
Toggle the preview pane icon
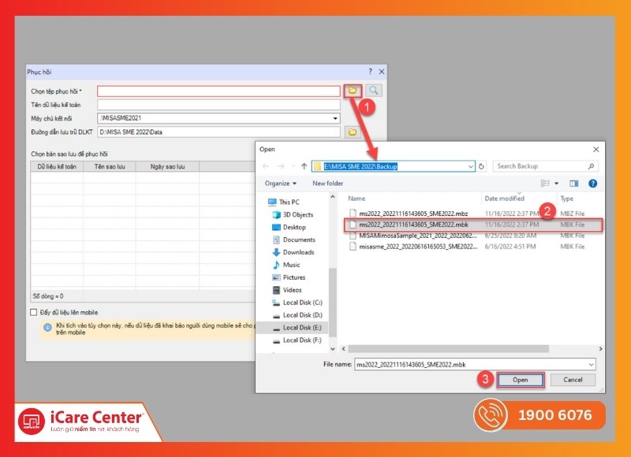pyautogui.click(x=574, y=184)
